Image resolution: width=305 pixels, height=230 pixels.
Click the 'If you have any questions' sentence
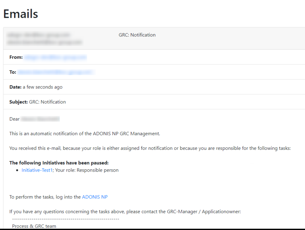pyautogui.click(x=125, y=211)
